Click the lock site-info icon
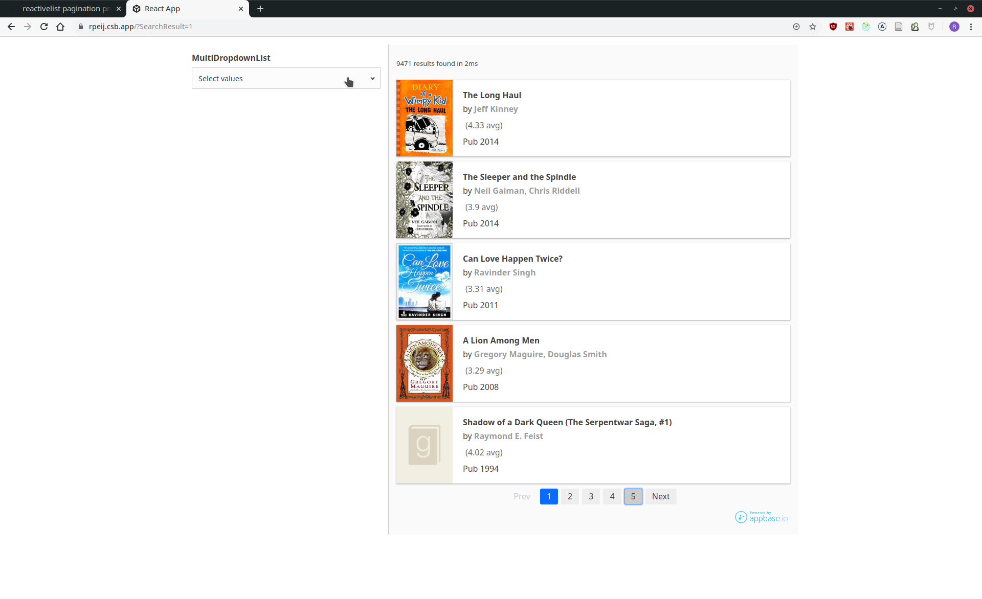Screen dimensions: 982x599 (x=80, y=27)
